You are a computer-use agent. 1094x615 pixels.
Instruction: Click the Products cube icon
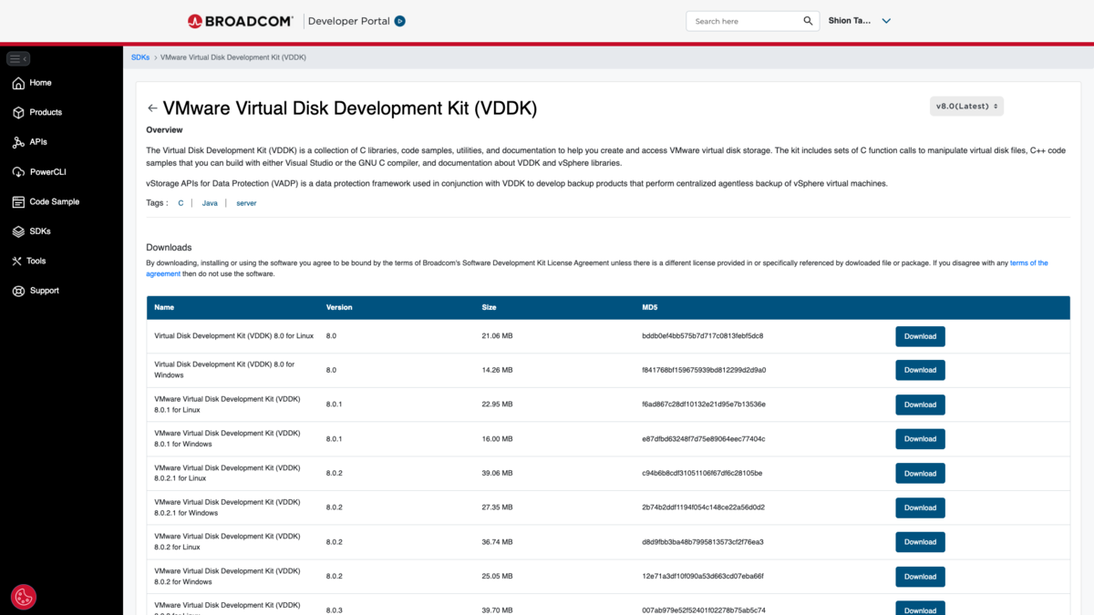coord(18,113)
